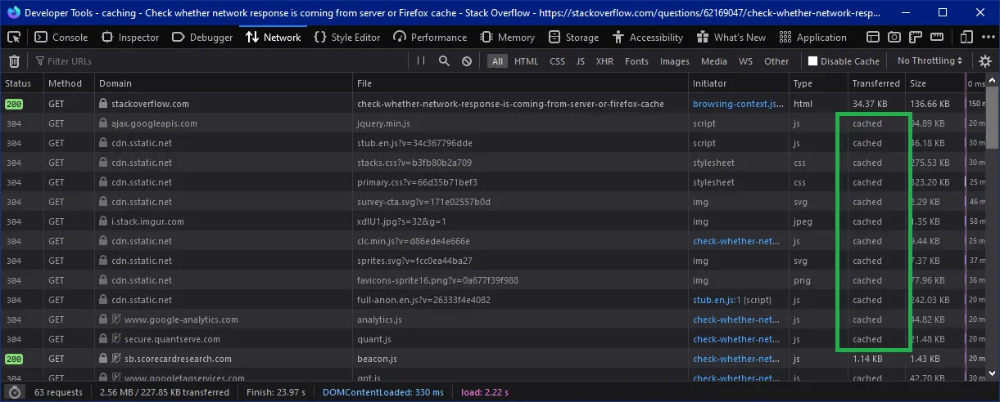1000x402 pixels.
Task: Filter requests by Media
Action: 713,61
